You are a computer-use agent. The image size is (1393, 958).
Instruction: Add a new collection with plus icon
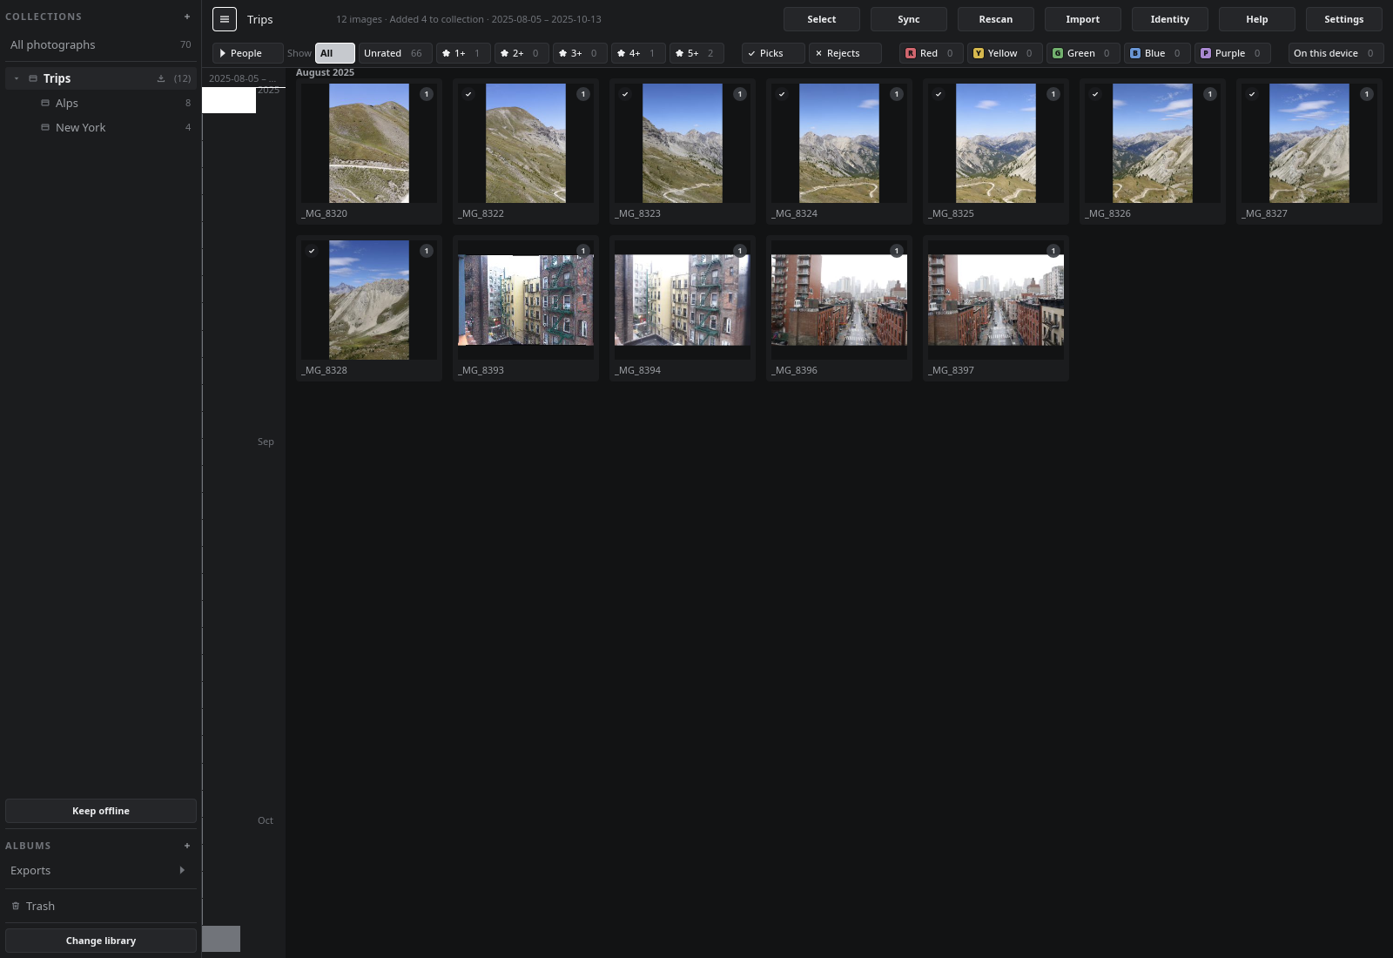pos(186,17)
